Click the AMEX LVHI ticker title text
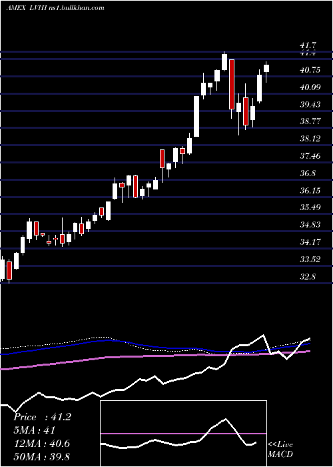 [x=55, y=8]
